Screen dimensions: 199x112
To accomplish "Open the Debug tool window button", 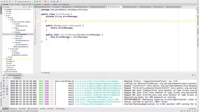I will pos(14,109).
